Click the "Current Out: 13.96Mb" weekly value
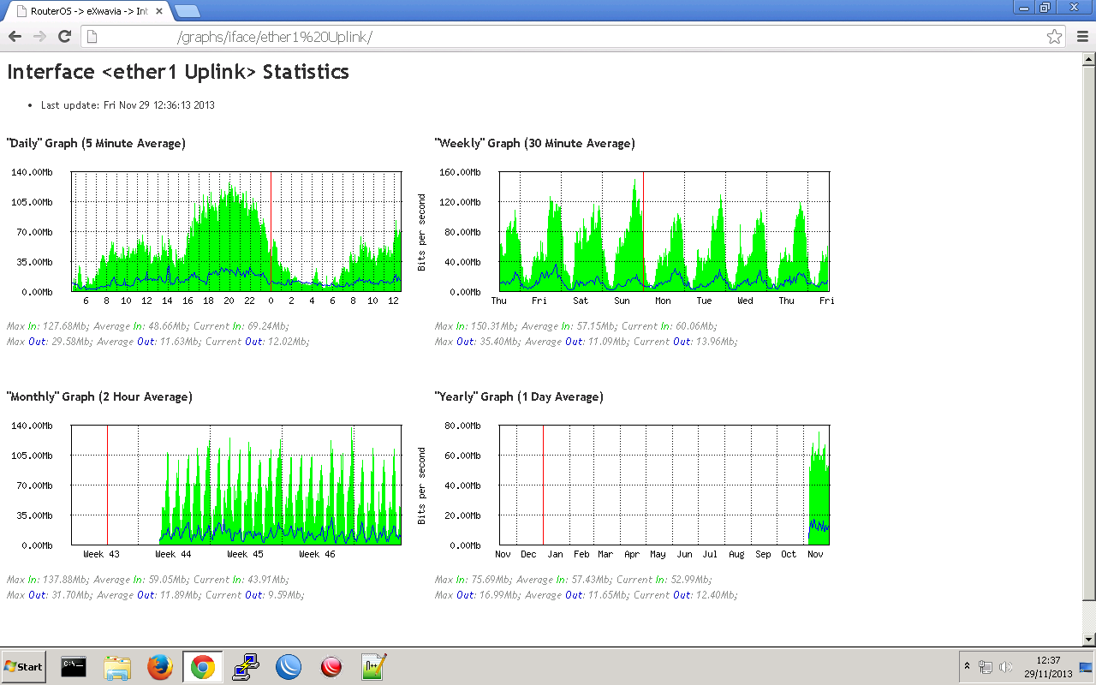This screenshot has height=685, width=1096. pos(685,342)
